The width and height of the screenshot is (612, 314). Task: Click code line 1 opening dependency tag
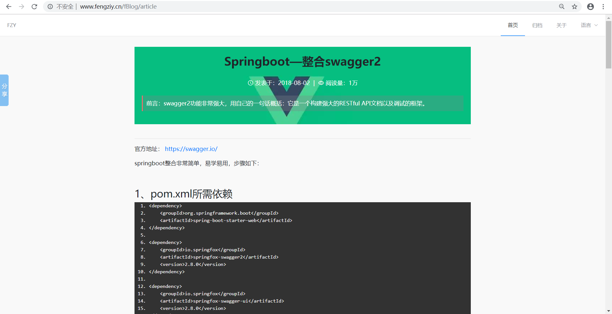[165, 206]
